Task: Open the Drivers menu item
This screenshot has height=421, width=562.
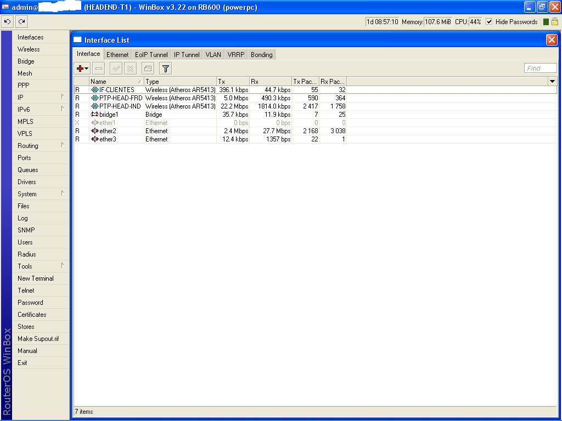Action: [x=41, y=182]
